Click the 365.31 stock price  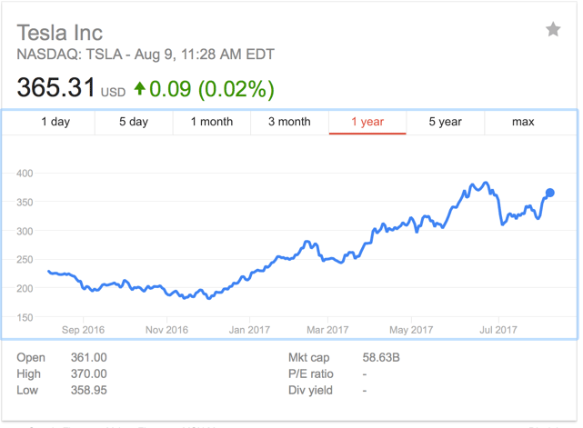pos(56,88)
